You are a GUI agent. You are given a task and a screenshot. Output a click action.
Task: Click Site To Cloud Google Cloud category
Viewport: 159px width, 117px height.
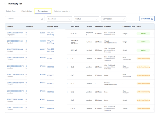click(x=110, y=34)
